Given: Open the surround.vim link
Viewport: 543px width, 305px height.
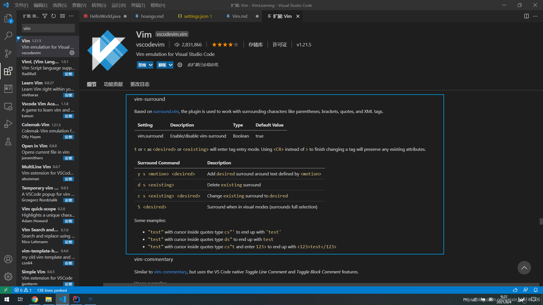Looking at the screenshot, I should click(x=166, y=111).
